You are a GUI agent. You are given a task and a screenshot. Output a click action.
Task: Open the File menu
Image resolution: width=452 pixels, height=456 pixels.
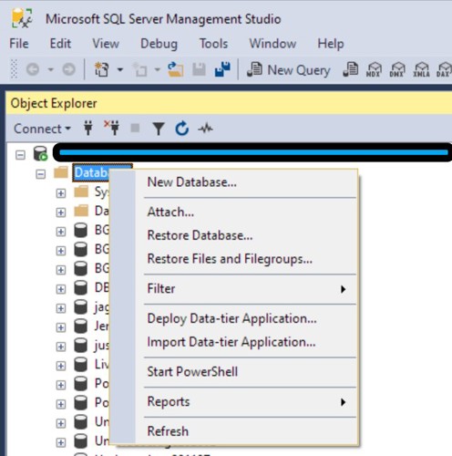pos(19,44)
